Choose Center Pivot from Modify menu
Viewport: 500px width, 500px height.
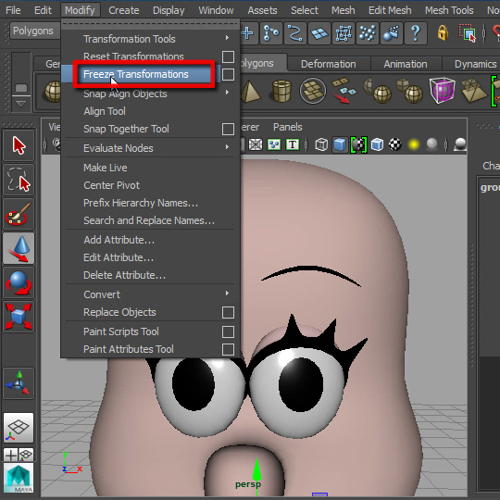[112, 185]
